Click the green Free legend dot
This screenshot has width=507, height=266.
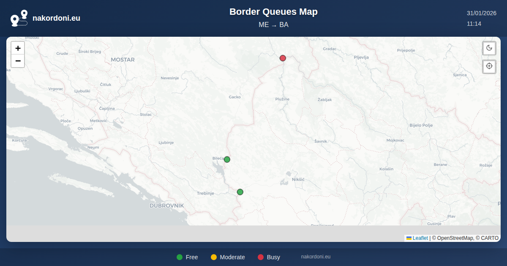pos(180,257)
